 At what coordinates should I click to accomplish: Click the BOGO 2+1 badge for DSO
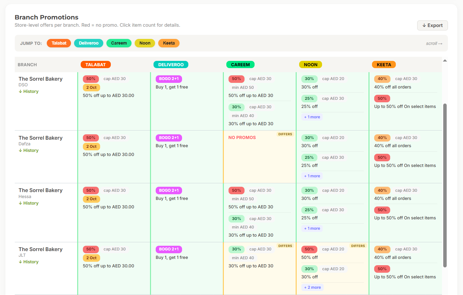(169, 79)
